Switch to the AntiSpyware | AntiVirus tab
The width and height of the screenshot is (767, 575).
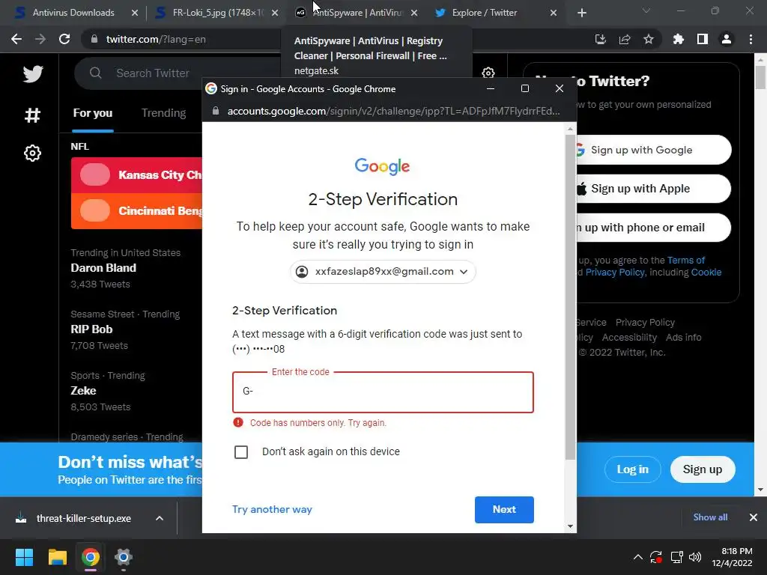pyautogui.click(x=357, y=13)
